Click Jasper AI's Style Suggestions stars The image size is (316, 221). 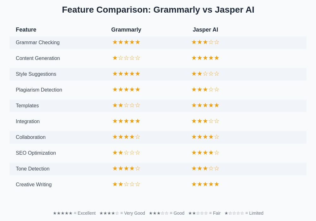[x=205, y=74]
